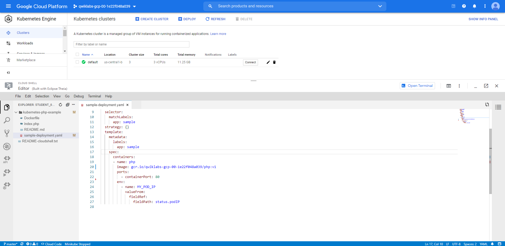505x246 pixels.
Task: Open Cloud Shell in new window
Action: click(x=486, y=86)
